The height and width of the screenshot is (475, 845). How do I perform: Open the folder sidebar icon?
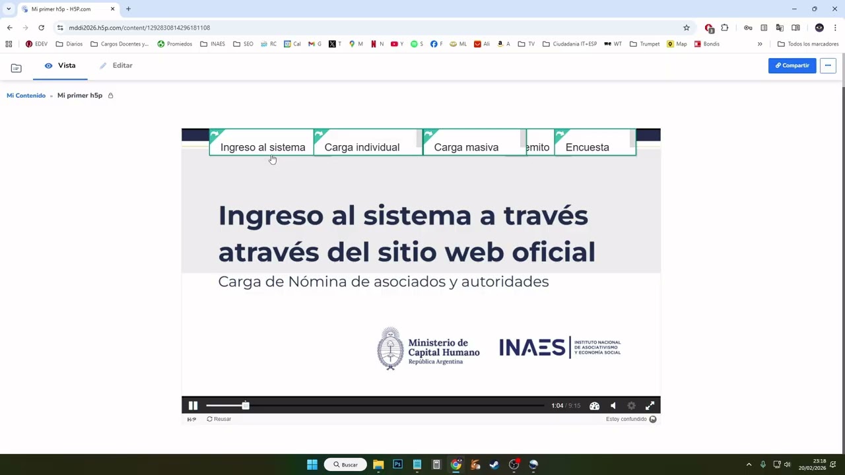coord(17,68)
